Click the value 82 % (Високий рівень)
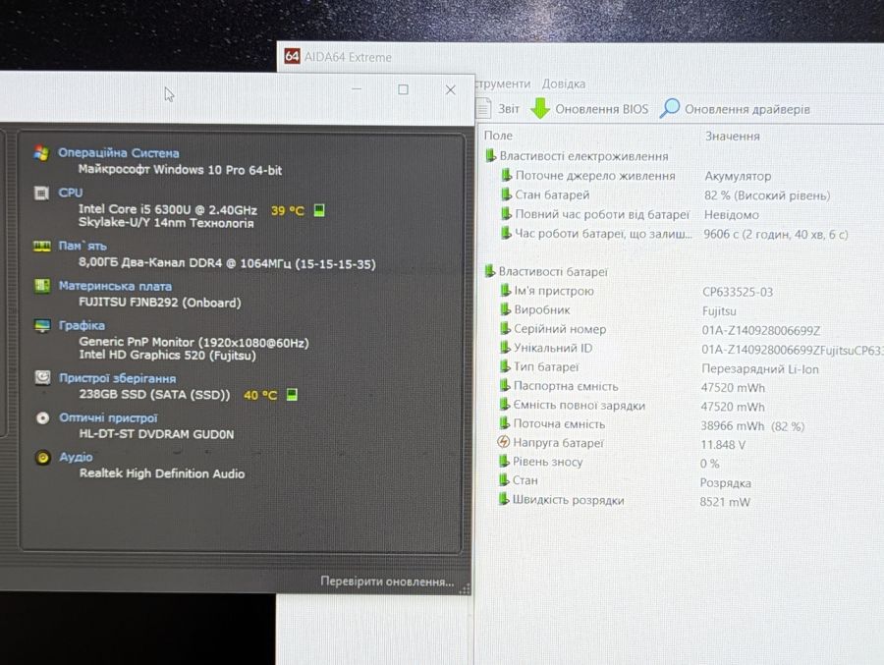Viewport: 884px width, 665px height. (x=767, y=195)
